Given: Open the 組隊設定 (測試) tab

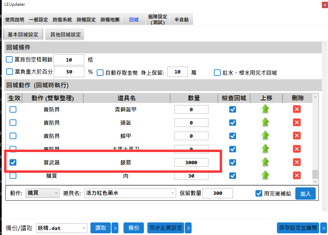Looking at the screenshot, I should tap(158, 19).
